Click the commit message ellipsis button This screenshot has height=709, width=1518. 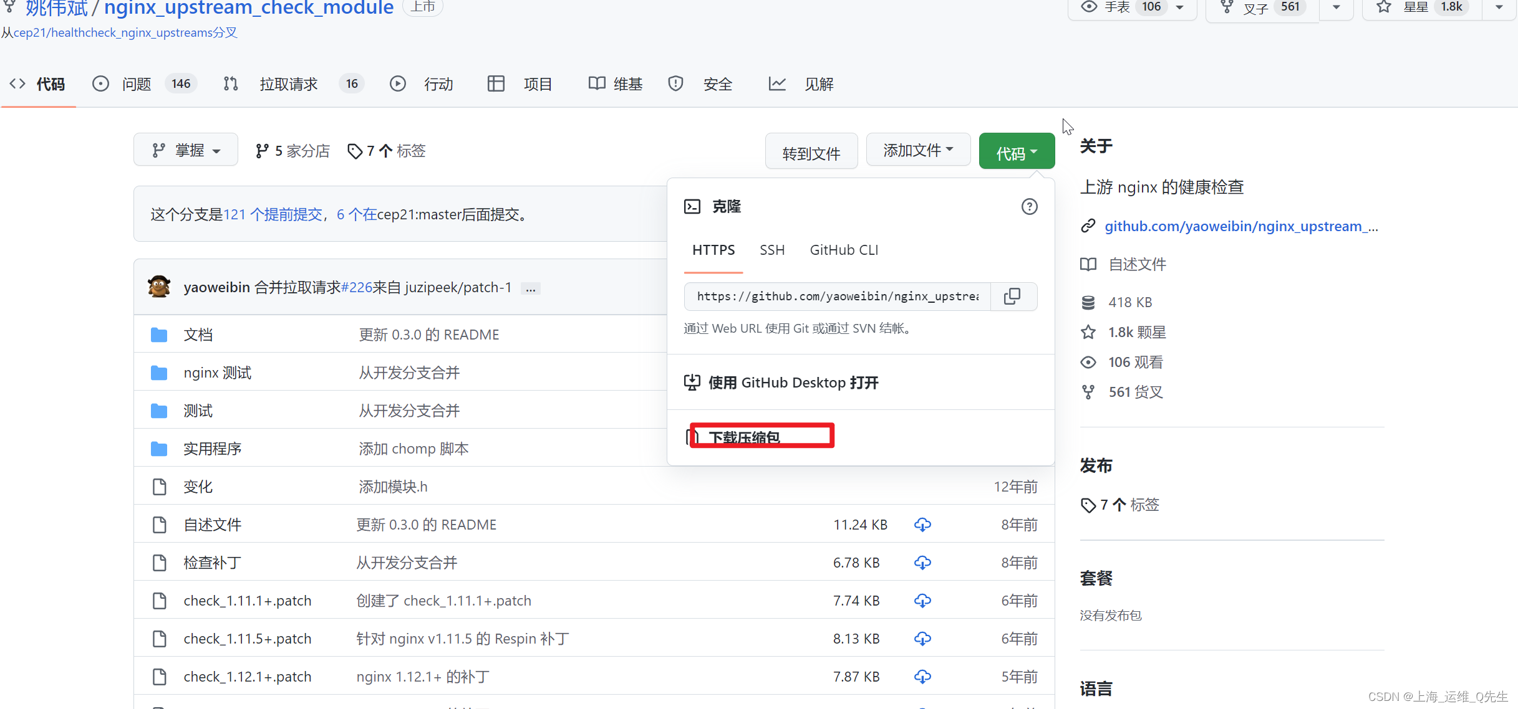pyautogui.click(x=530, y=288)
